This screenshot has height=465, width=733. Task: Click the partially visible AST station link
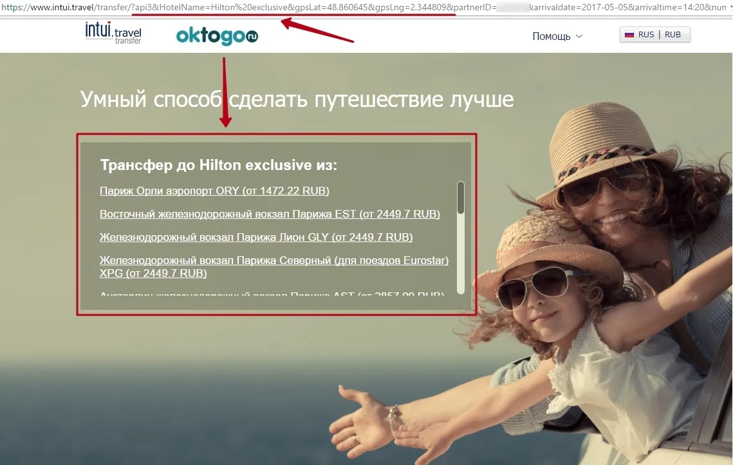tap(272, 294)
